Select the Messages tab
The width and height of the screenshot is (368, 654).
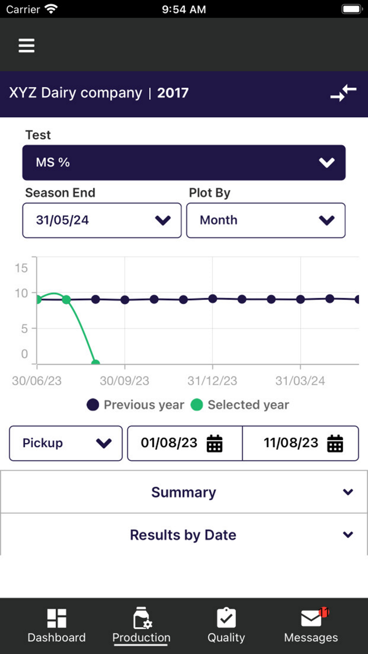(310, 625)
